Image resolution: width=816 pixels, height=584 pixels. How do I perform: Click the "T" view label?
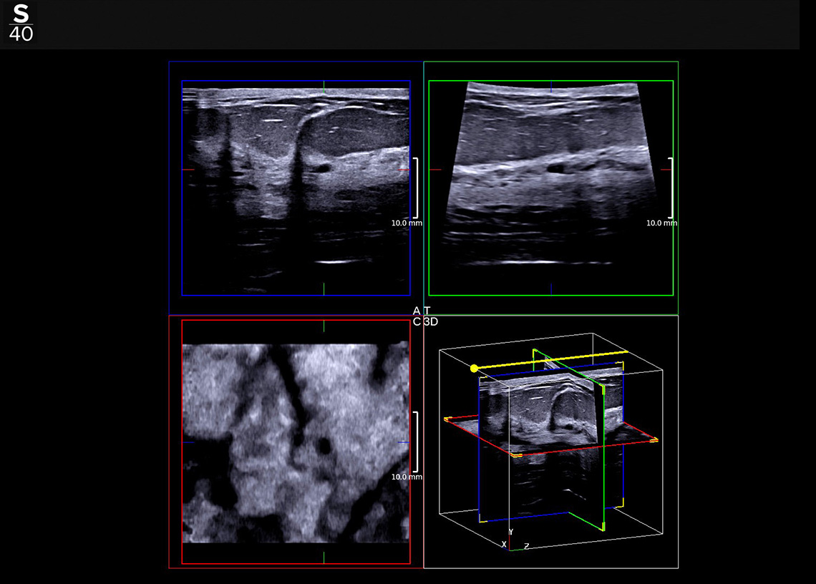[427, 311]
